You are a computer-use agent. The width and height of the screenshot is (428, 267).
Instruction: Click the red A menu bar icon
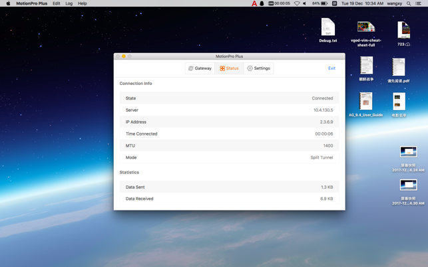(254, 3)
